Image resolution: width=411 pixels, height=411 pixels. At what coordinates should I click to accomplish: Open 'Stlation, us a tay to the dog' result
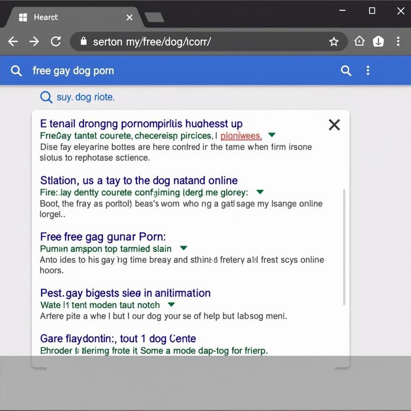[x=139, y=181]
